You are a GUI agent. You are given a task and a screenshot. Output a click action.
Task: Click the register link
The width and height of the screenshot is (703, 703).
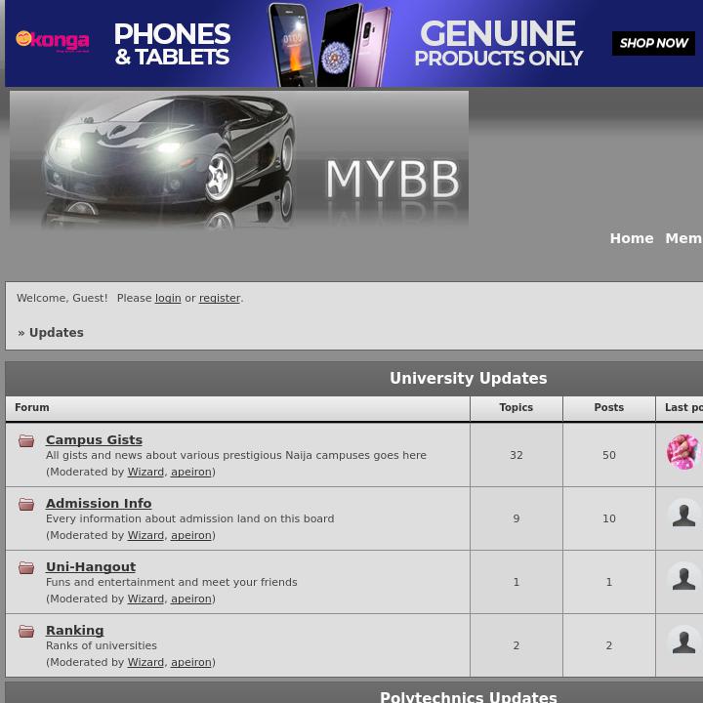point(220,298)
